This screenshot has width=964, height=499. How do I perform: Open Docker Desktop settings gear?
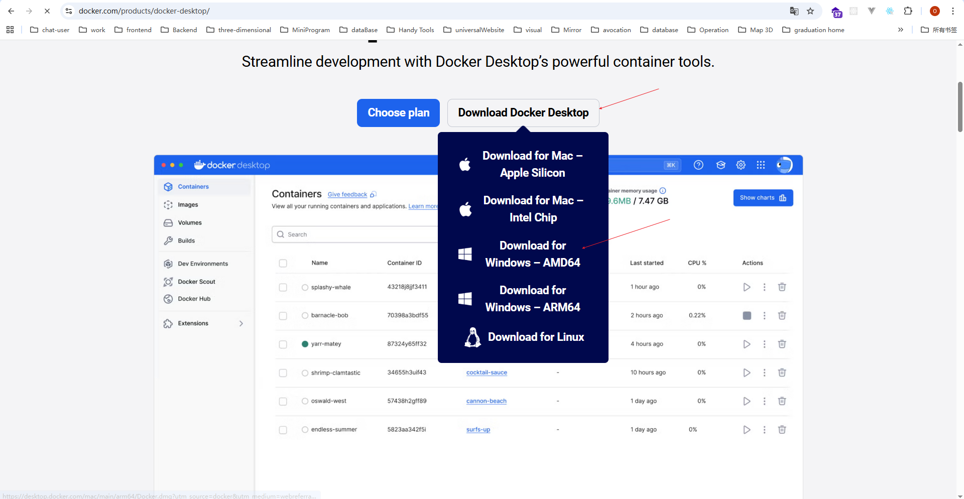pos(741,165)
